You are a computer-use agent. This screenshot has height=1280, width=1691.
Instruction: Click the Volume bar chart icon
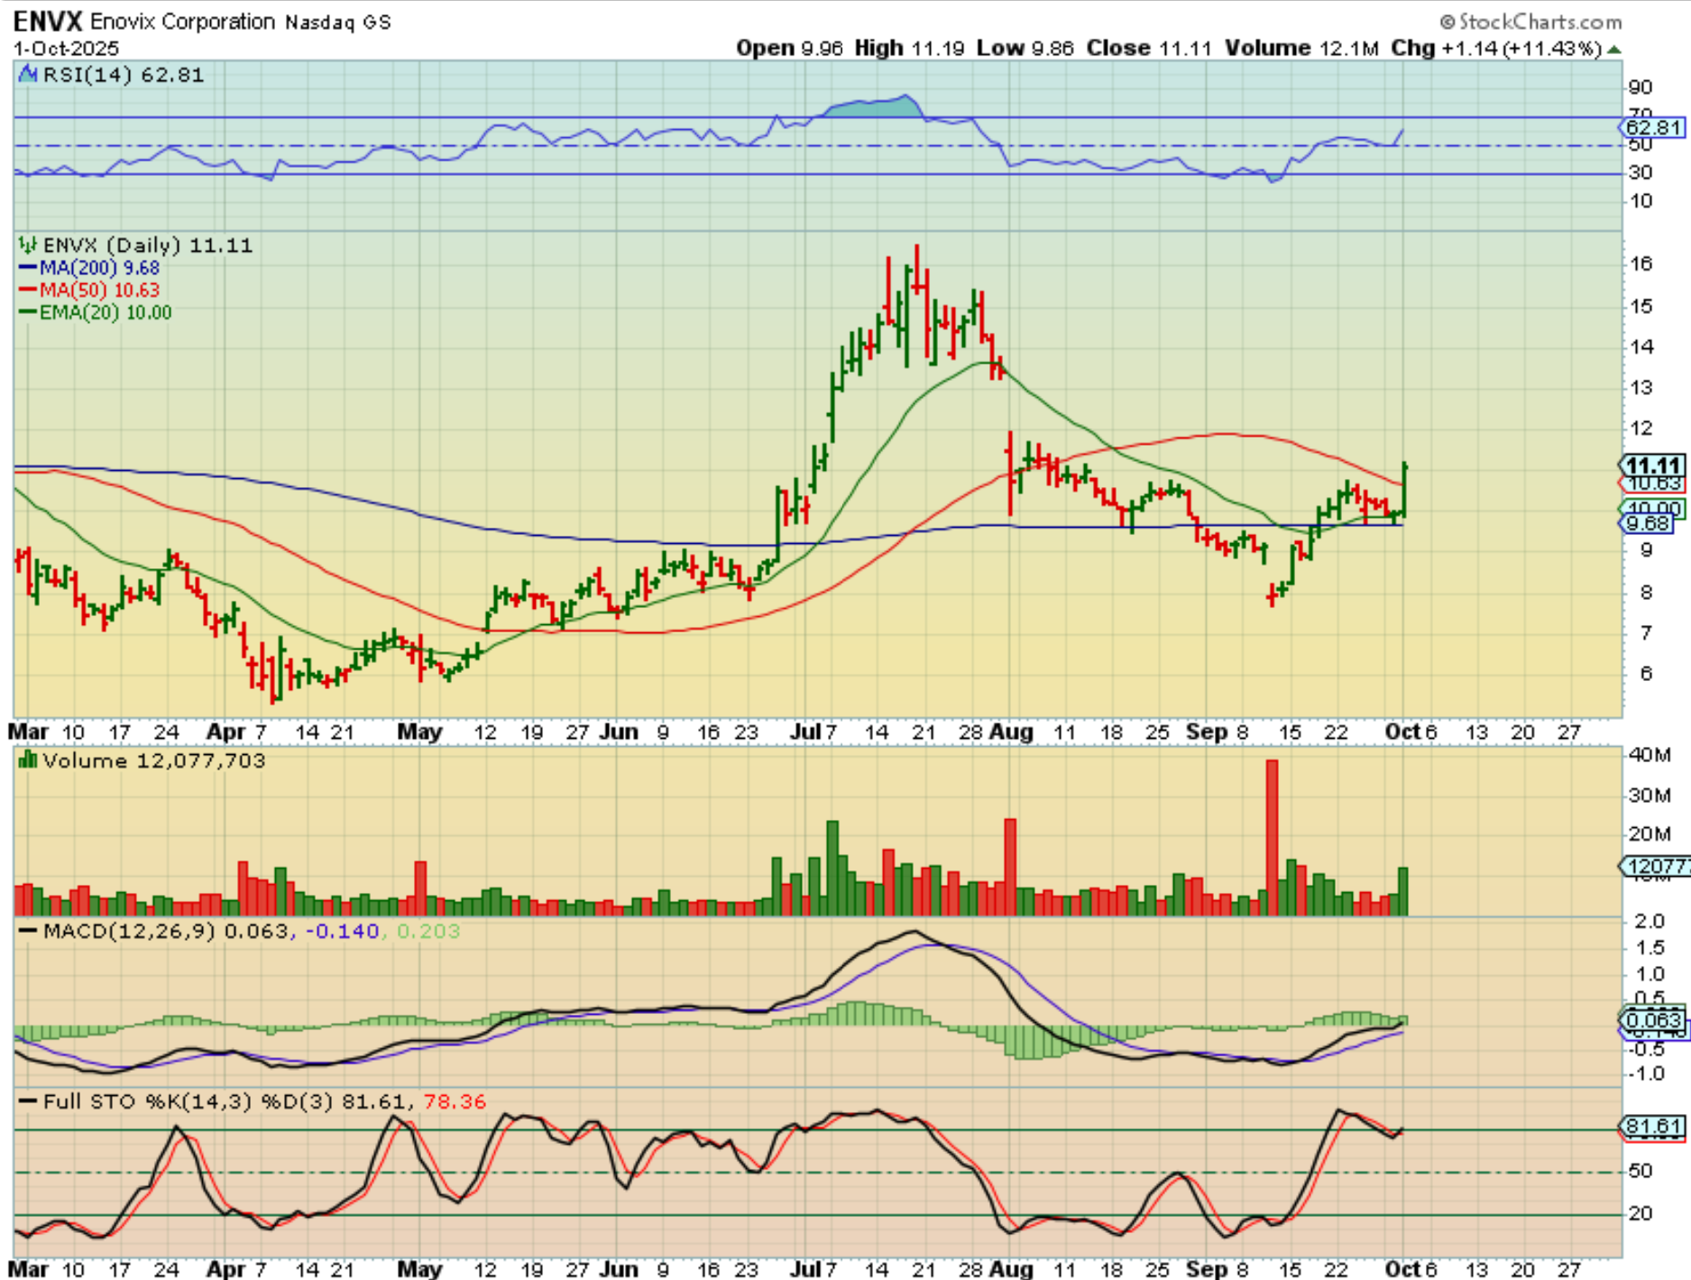pos(28,761)
